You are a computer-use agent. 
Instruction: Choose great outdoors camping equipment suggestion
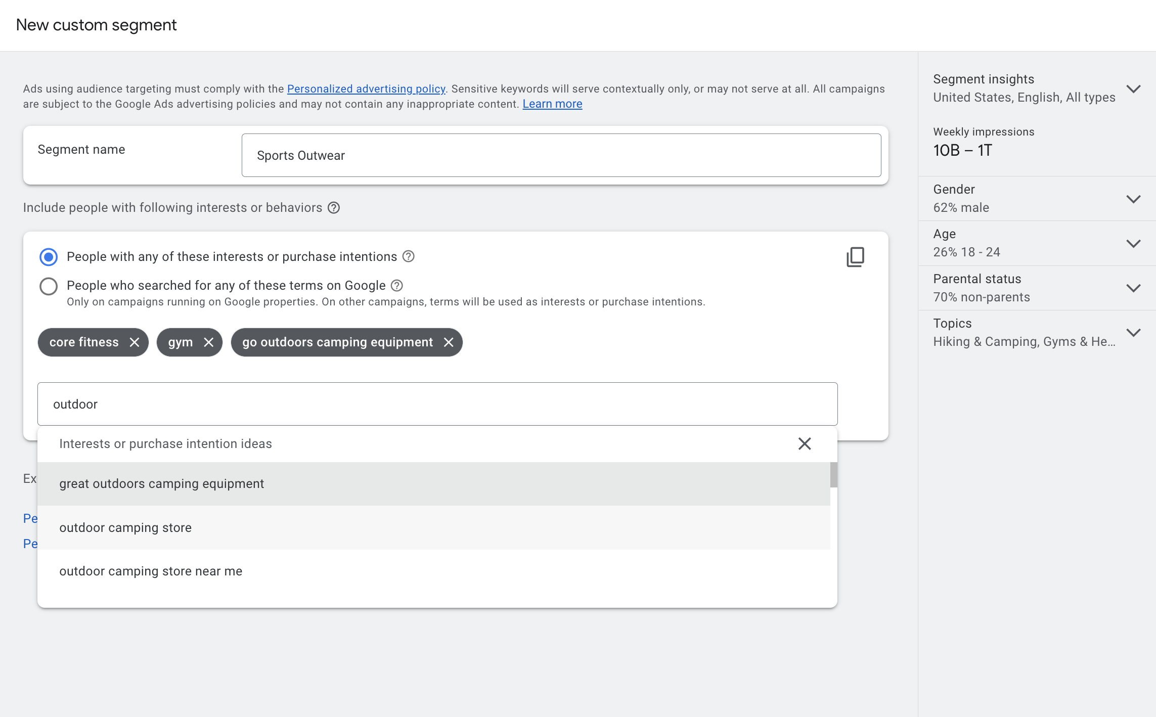pyautogui.click(x=162, y=484)
